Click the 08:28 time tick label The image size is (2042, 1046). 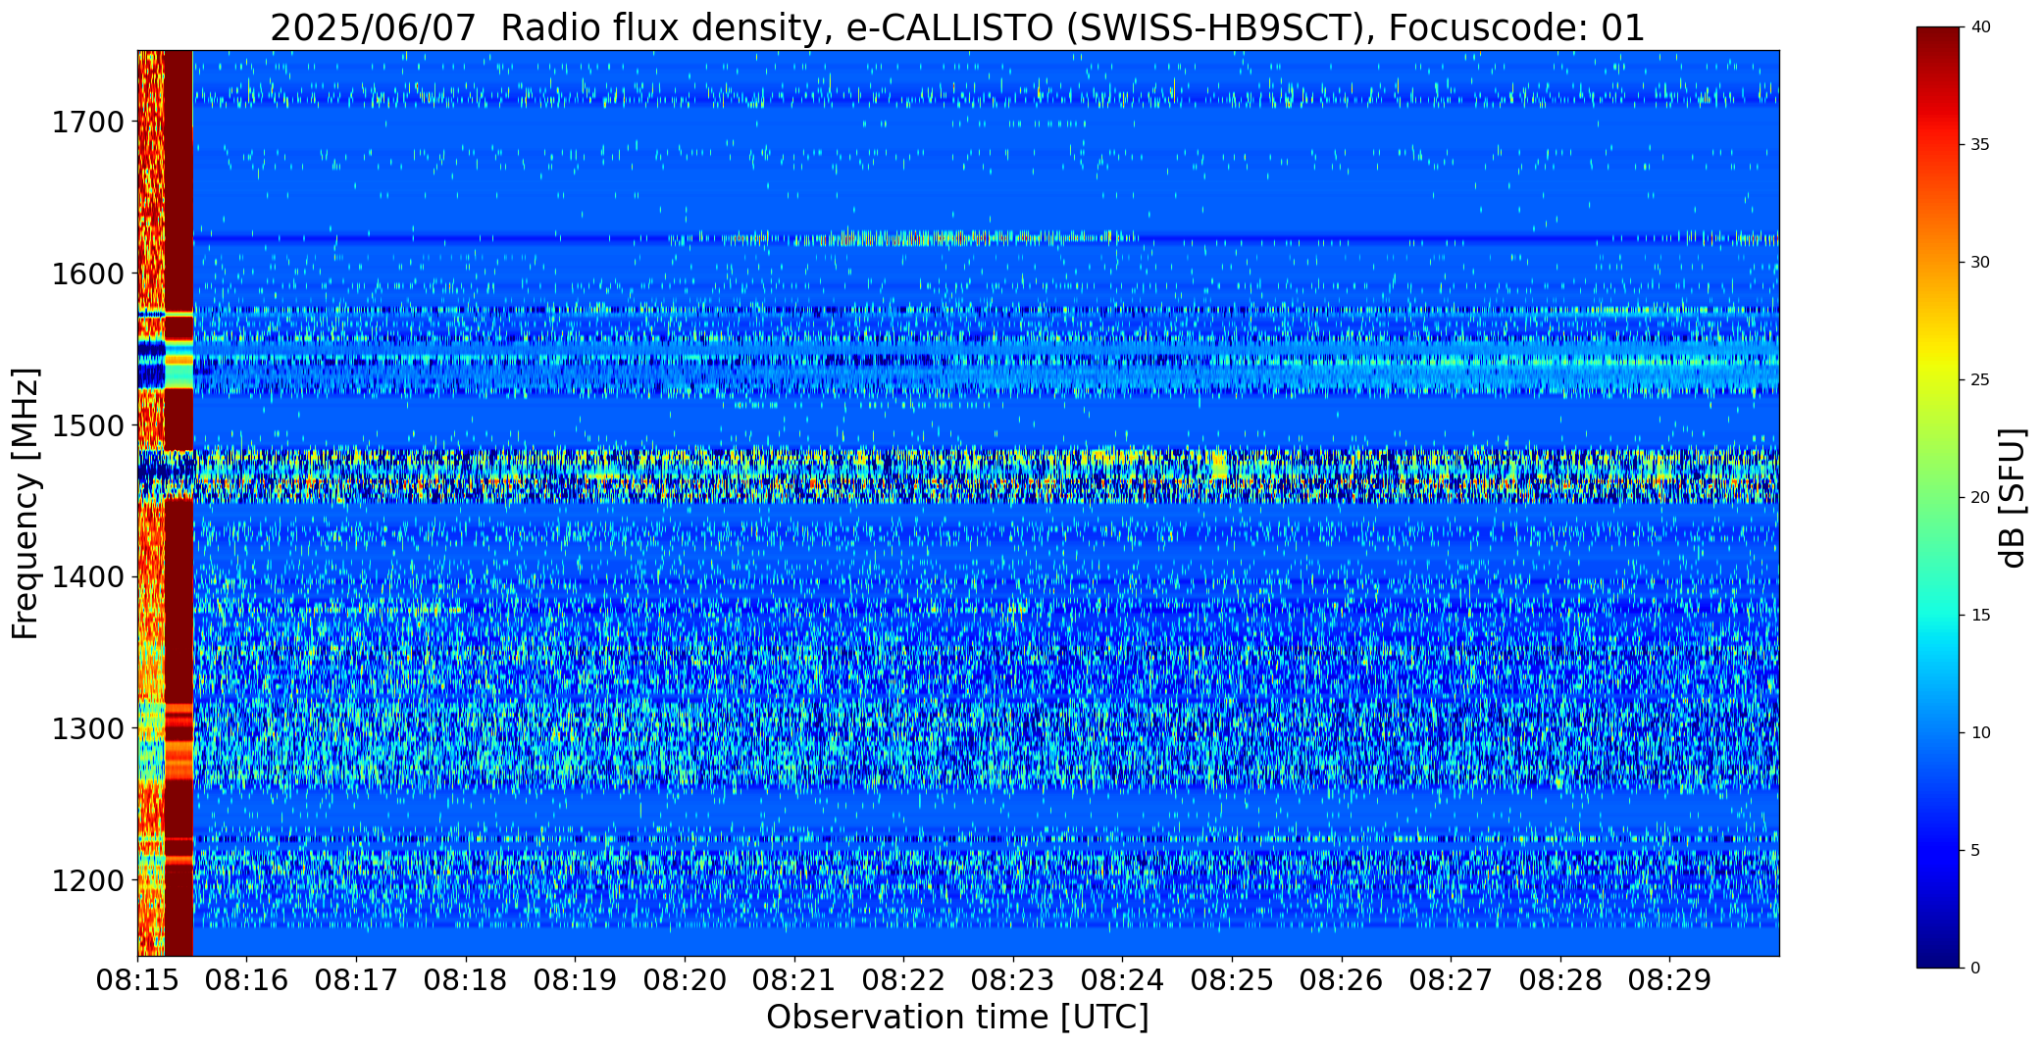coord(1560,980)
